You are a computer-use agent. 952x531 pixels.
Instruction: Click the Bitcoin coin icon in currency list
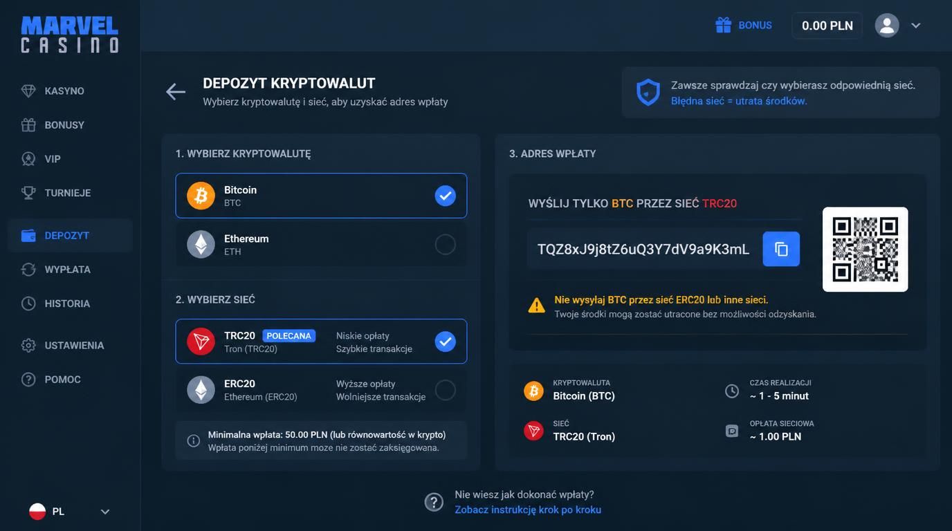pyautogui.click(x=201, y=196)
